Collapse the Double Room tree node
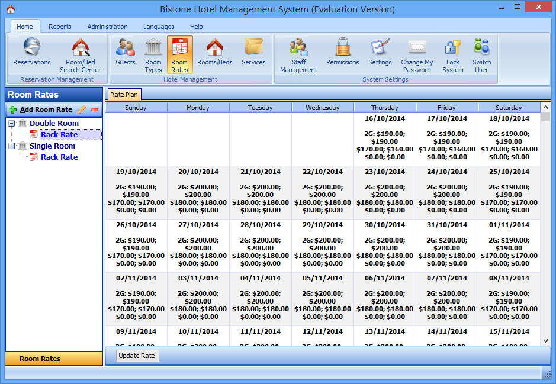The height and width of the screenshot is (384, 556). (x=12, y=124)
